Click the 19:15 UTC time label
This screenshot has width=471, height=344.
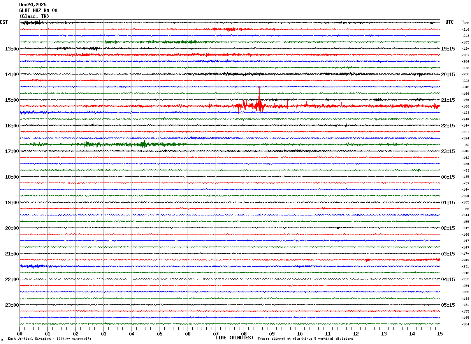(x=448, y=49)
